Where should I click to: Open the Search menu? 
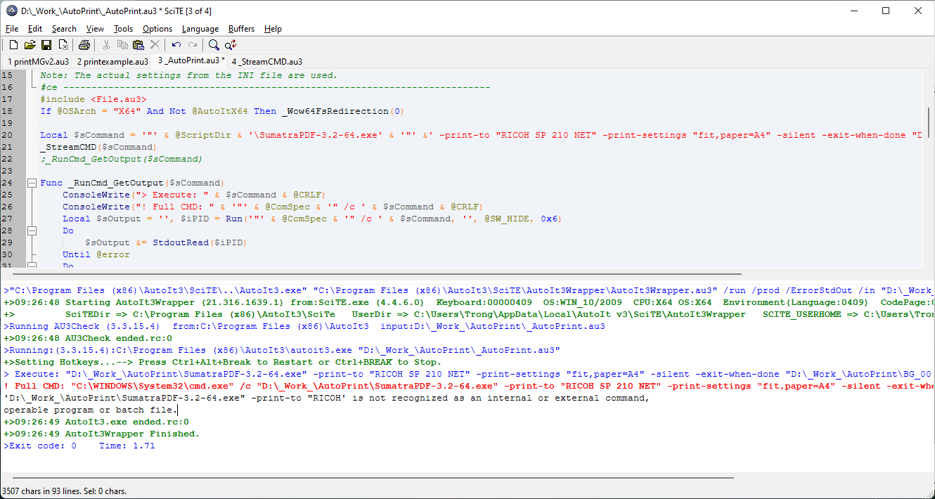point(64,29)
